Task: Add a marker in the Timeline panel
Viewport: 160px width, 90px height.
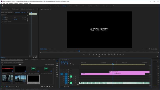Action: [x=70, y=64]
